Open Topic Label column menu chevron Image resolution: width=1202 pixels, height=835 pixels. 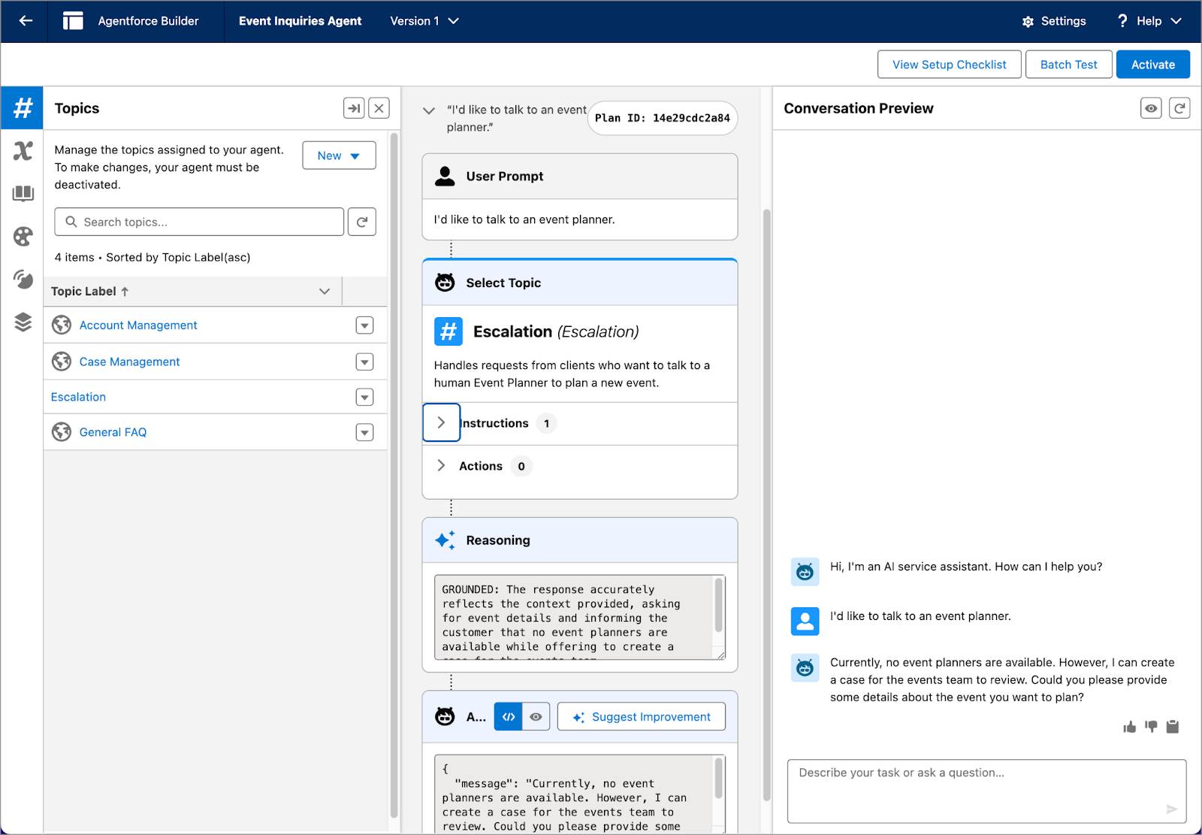(325, 291)
